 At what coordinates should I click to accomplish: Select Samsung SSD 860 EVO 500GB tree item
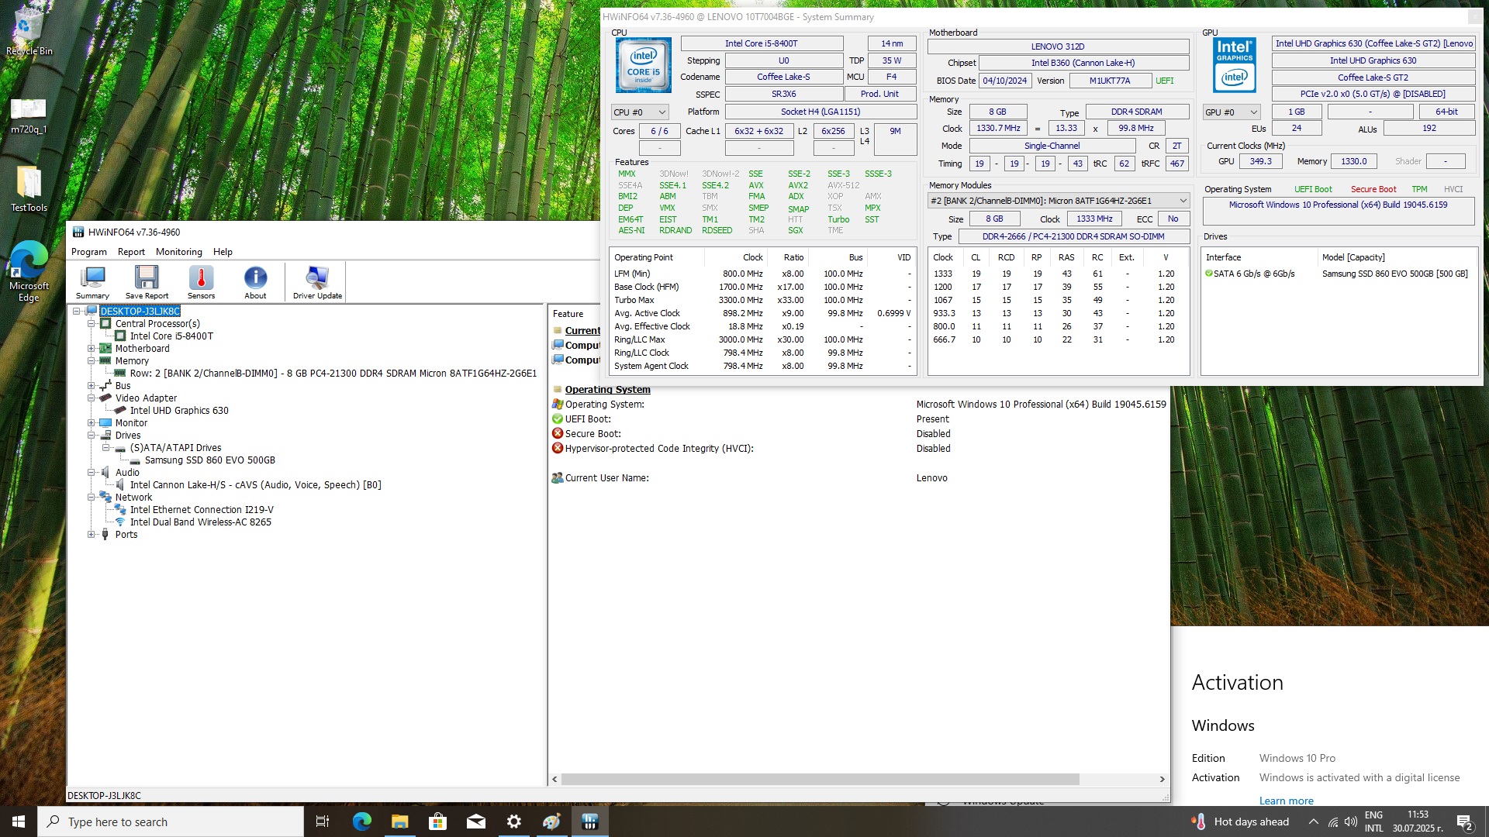point(210,460)
